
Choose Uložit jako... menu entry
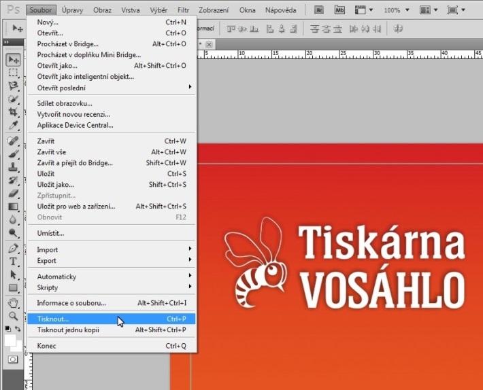tap(112, 185)
